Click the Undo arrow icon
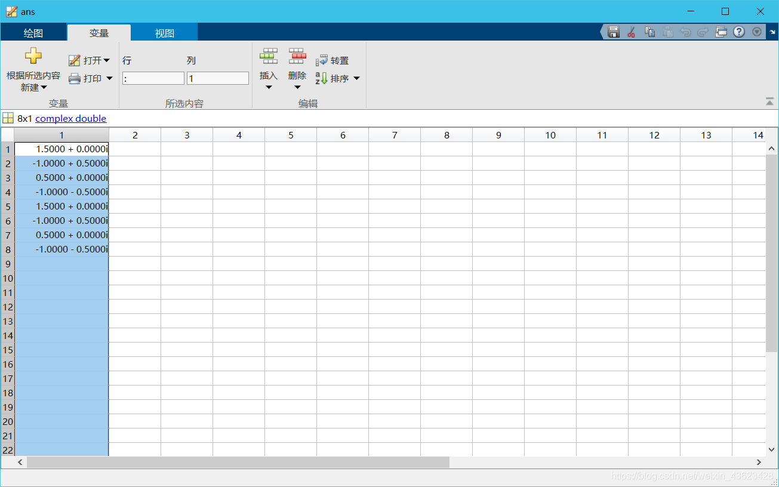 [685, 32]
